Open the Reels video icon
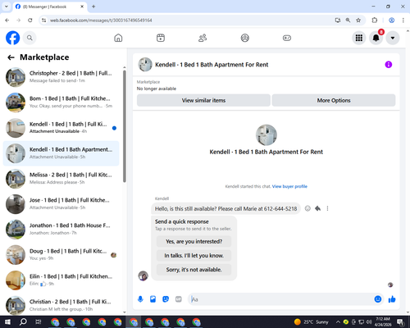The image size is (410, 328). pos(161,38)
